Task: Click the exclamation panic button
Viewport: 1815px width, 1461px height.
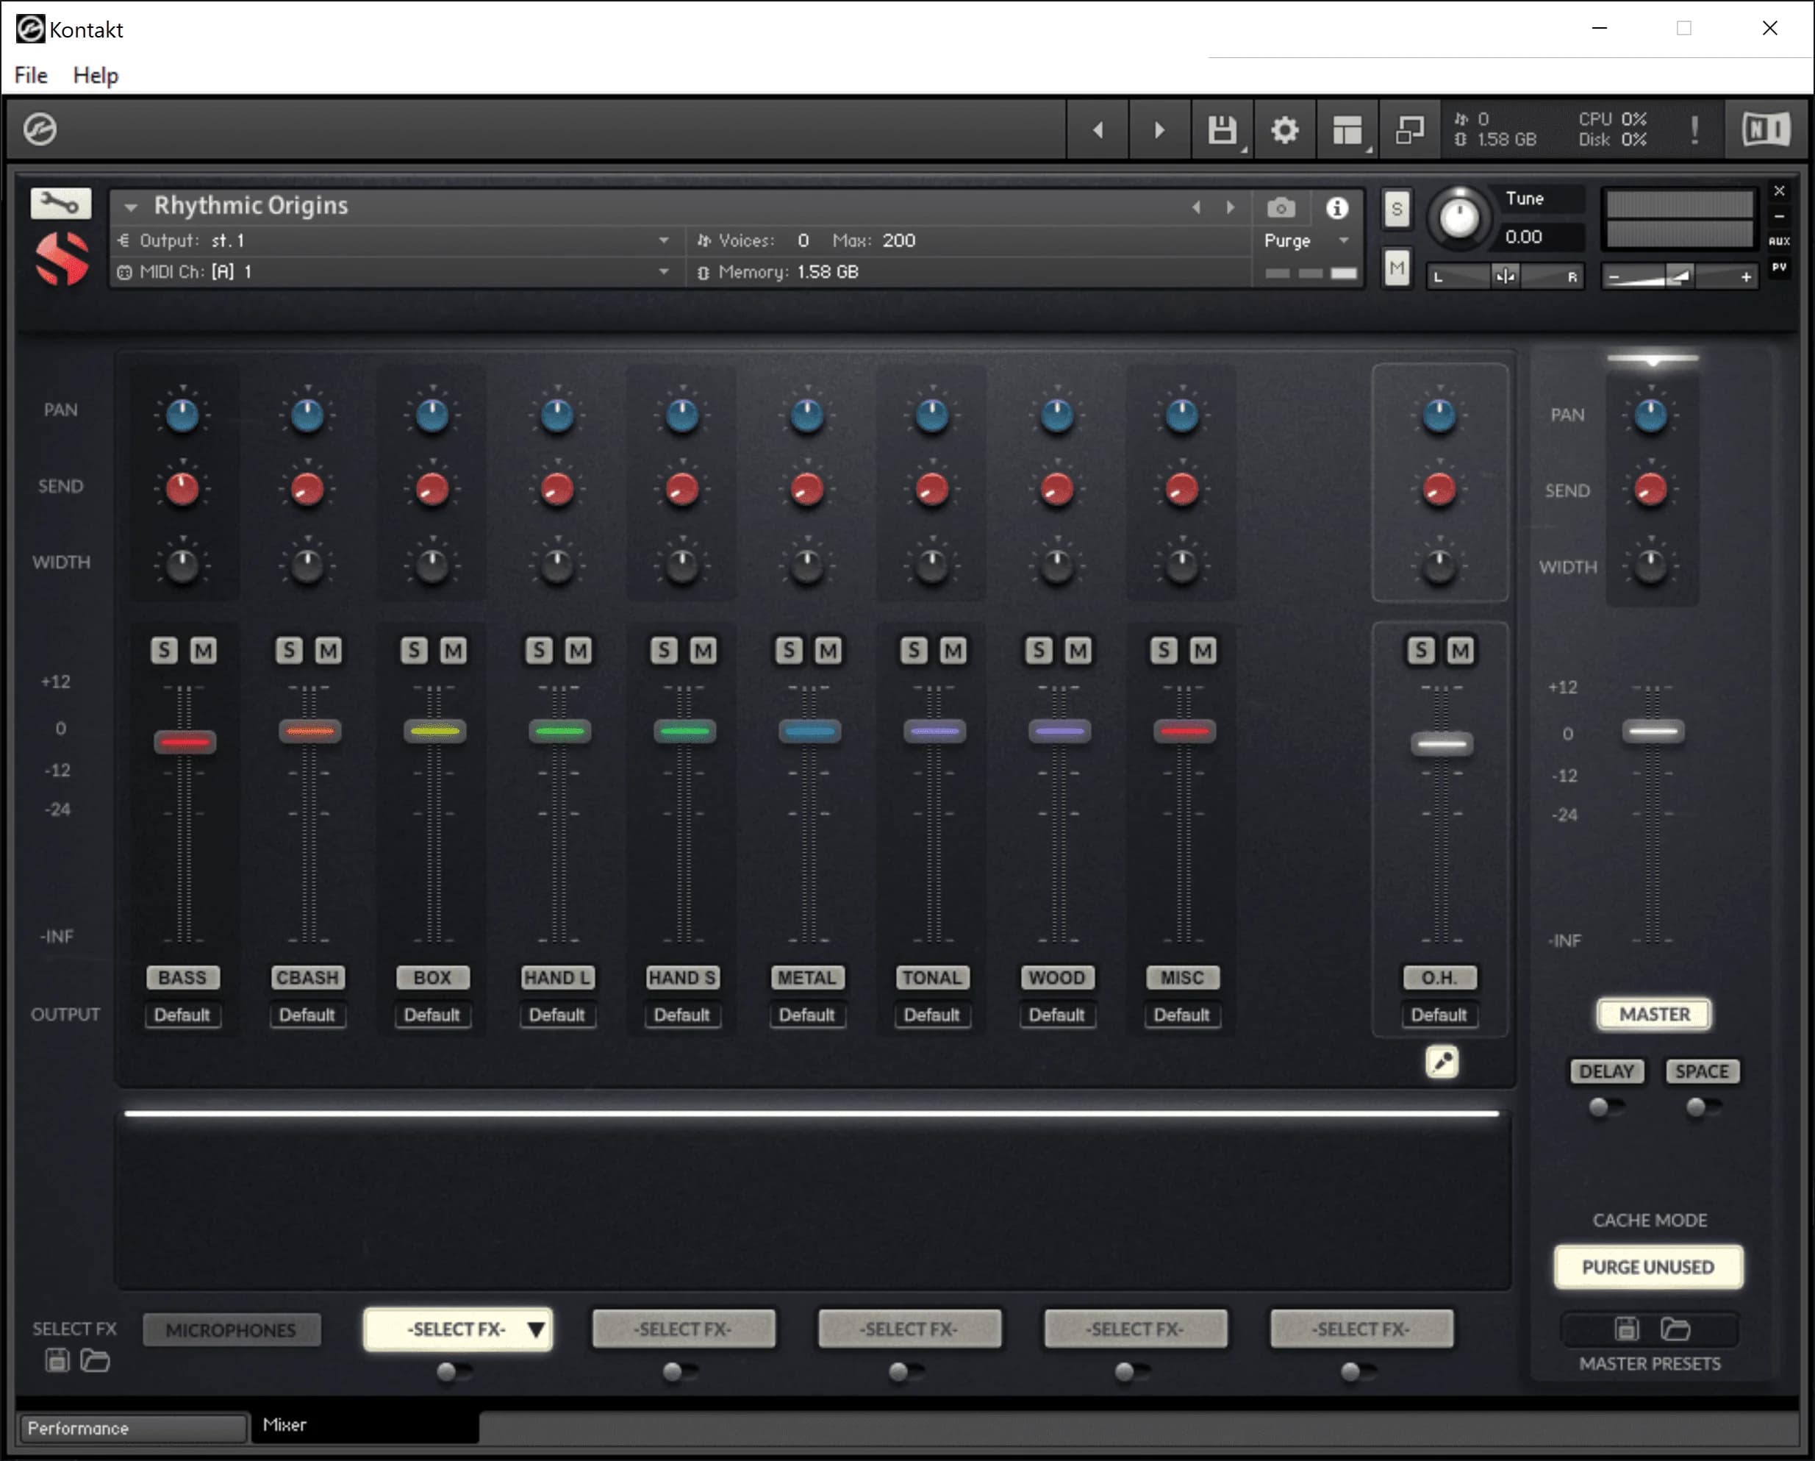Action: (x=1694, y=129)
